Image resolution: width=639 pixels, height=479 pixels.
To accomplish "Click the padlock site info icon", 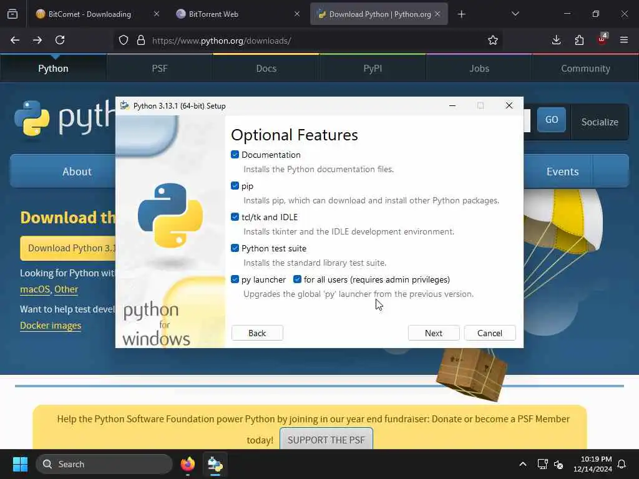I will (141, 41).
